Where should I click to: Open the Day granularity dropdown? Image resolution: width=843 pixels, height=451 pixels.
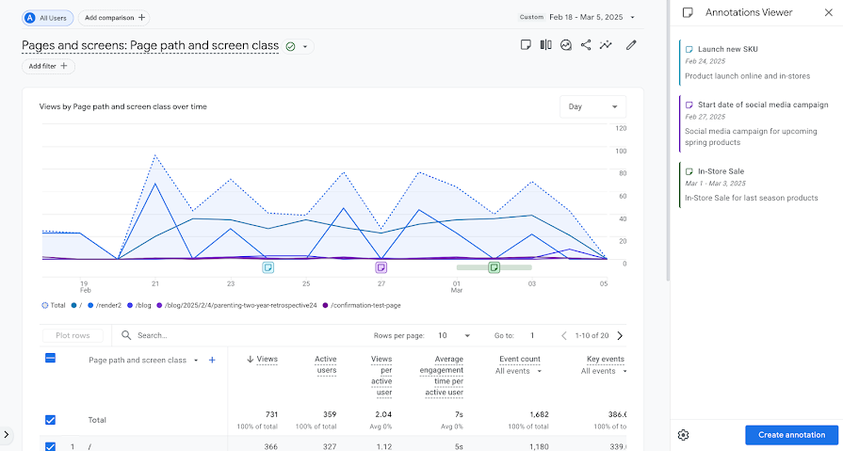click(592, 106)
